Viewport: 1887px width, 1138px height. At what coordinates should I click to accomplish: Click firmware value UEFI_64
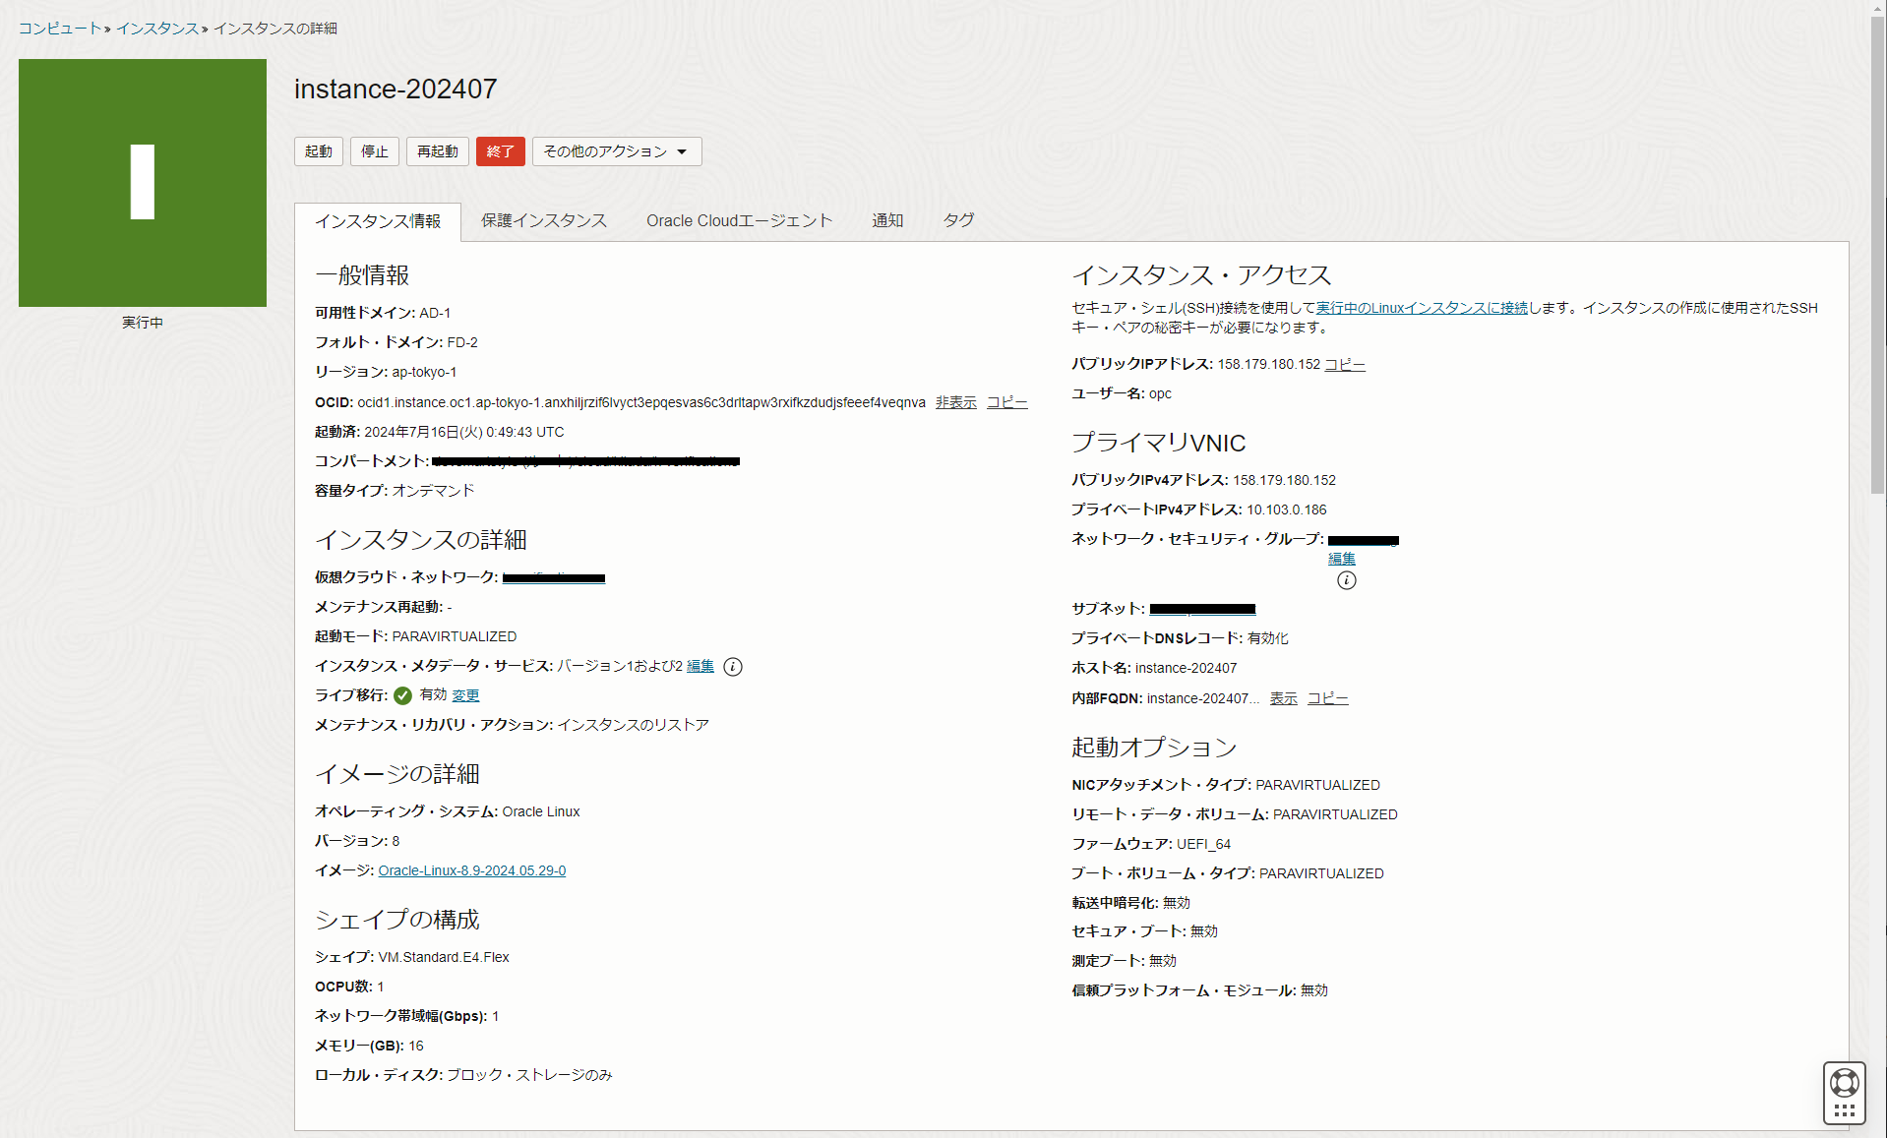[1203, 844]
